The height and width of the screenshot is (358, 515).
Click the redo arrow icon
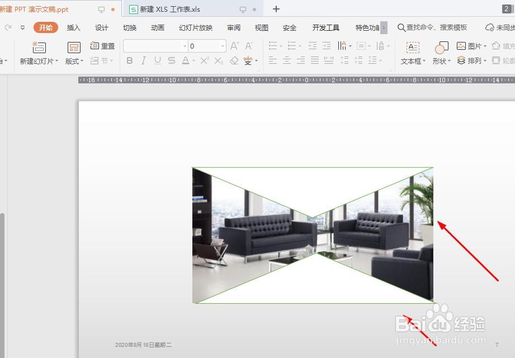8,27
